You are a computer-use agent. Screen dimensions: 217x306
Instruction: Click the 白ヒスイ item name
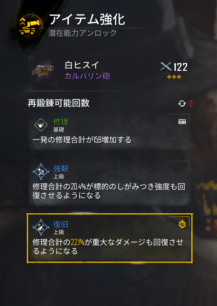[82, 65]
